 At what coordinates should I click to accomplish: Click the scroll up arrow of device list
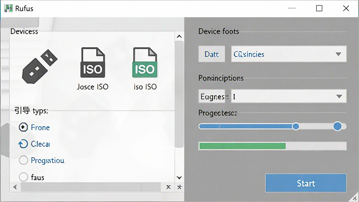click(179, 36)
